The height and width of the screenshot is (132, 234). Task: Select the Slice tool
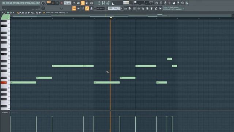coord(31,13)
